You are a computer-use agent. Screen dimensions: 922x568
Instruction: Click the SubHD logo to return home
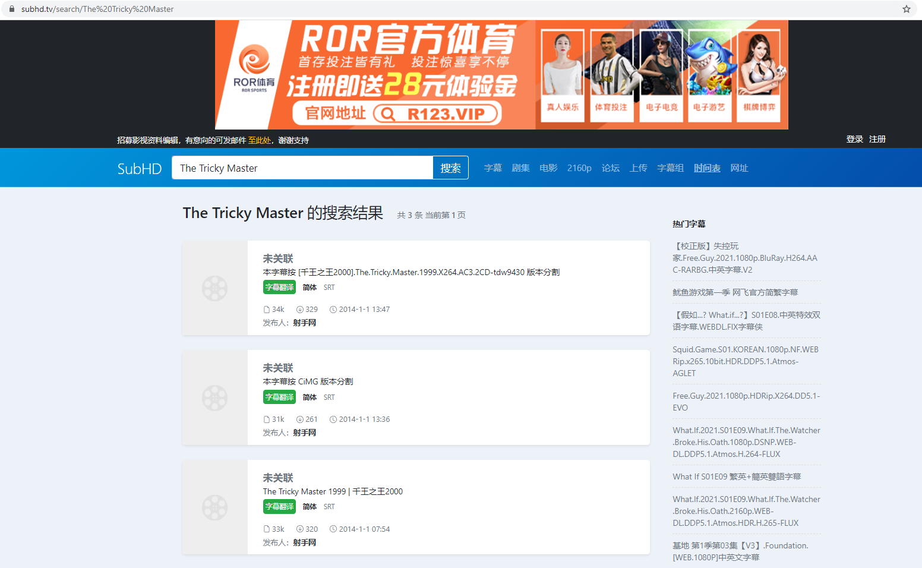click(139, 168)
